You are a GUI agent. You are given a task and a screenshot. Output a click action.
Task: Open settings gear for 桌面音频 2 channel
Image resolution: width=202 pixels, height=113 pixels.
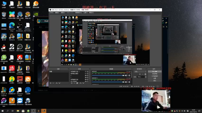click(x=129, y=82)
